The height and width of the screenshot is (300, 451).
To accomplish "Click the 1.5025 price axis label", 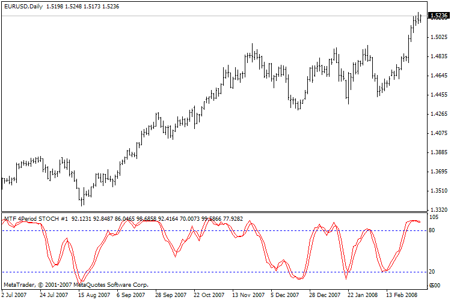I will click(438, 37).
